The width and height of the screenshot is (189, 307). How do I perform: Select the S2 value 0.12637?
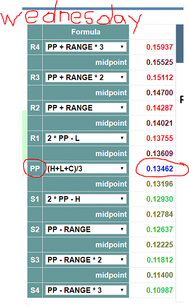pos(160,229)
